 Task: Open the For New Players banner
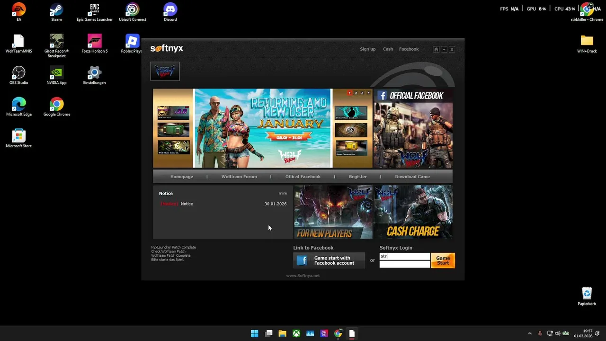(333, 212)
